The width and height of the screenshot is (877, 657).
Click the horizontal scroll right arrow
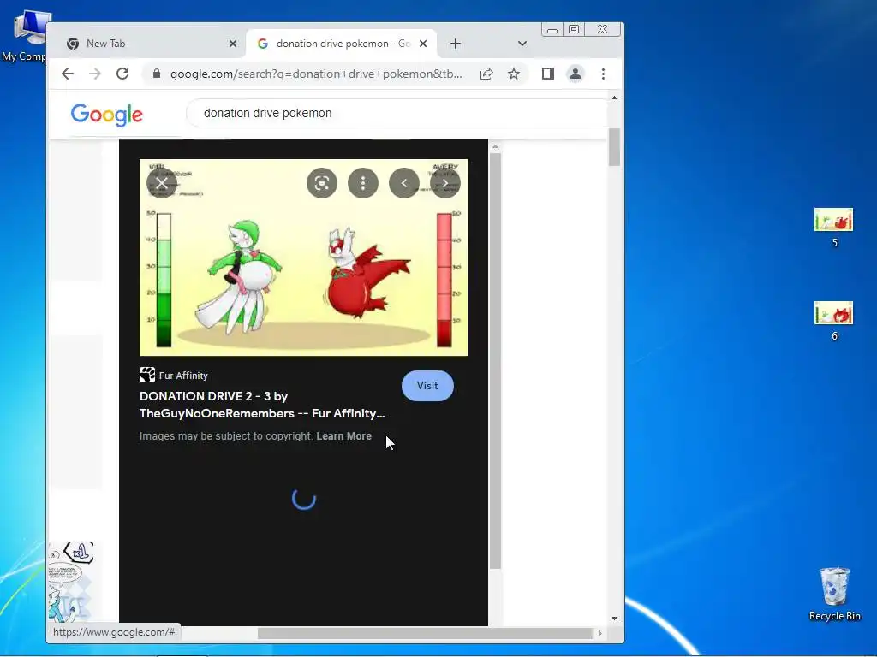pyautogui.click(x=600, y=634)
